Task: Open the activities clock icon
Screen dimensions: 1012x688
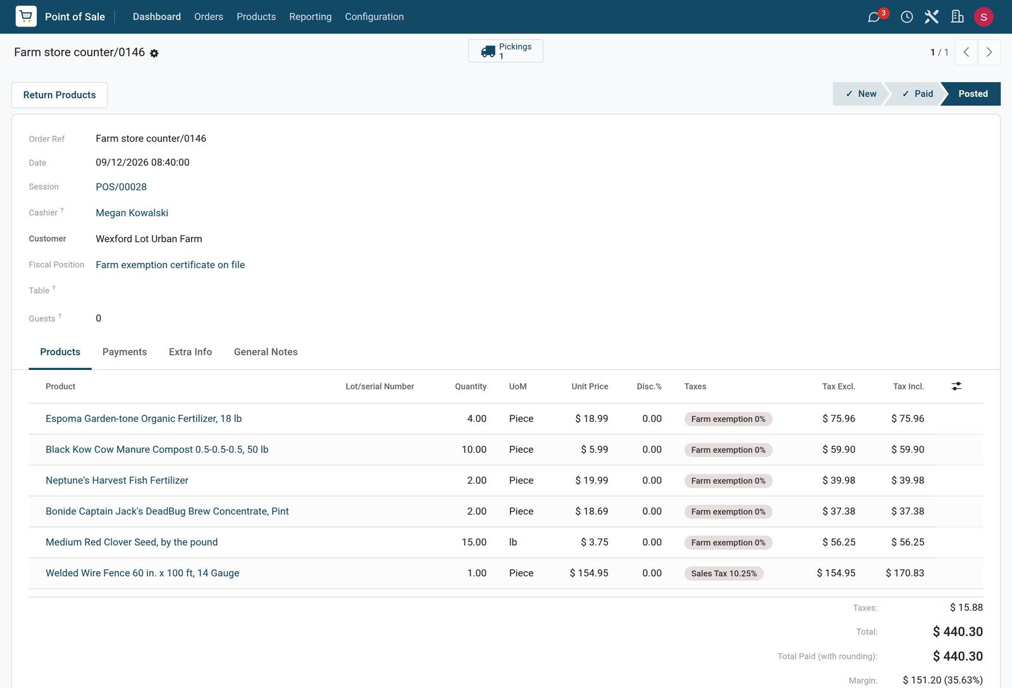Action: [906, 16]
